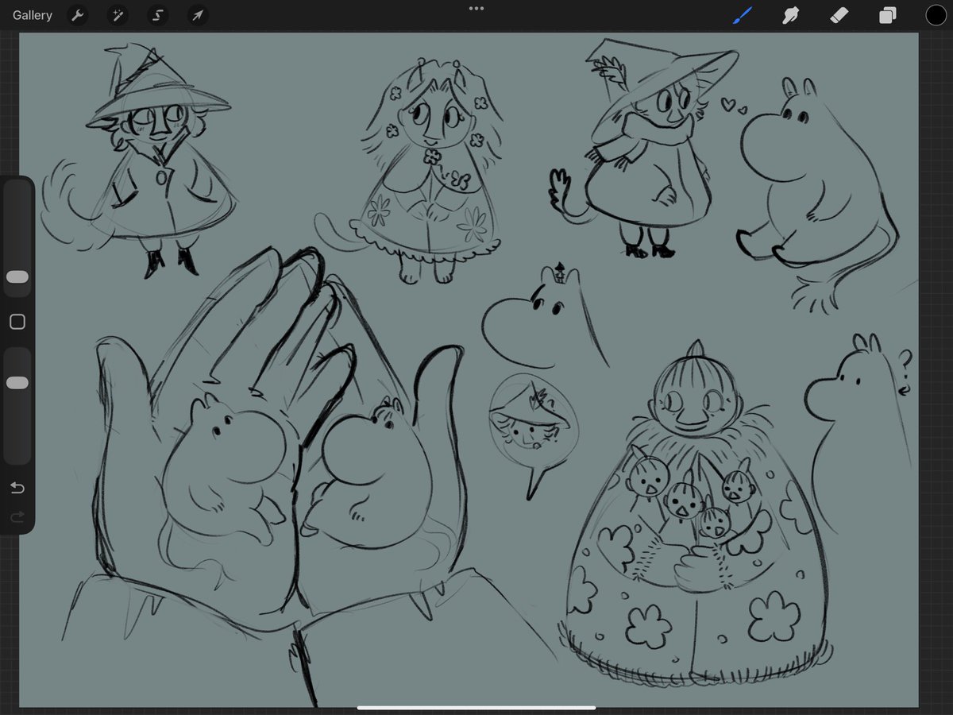Open the Layers panel

[x=887, y=15]
